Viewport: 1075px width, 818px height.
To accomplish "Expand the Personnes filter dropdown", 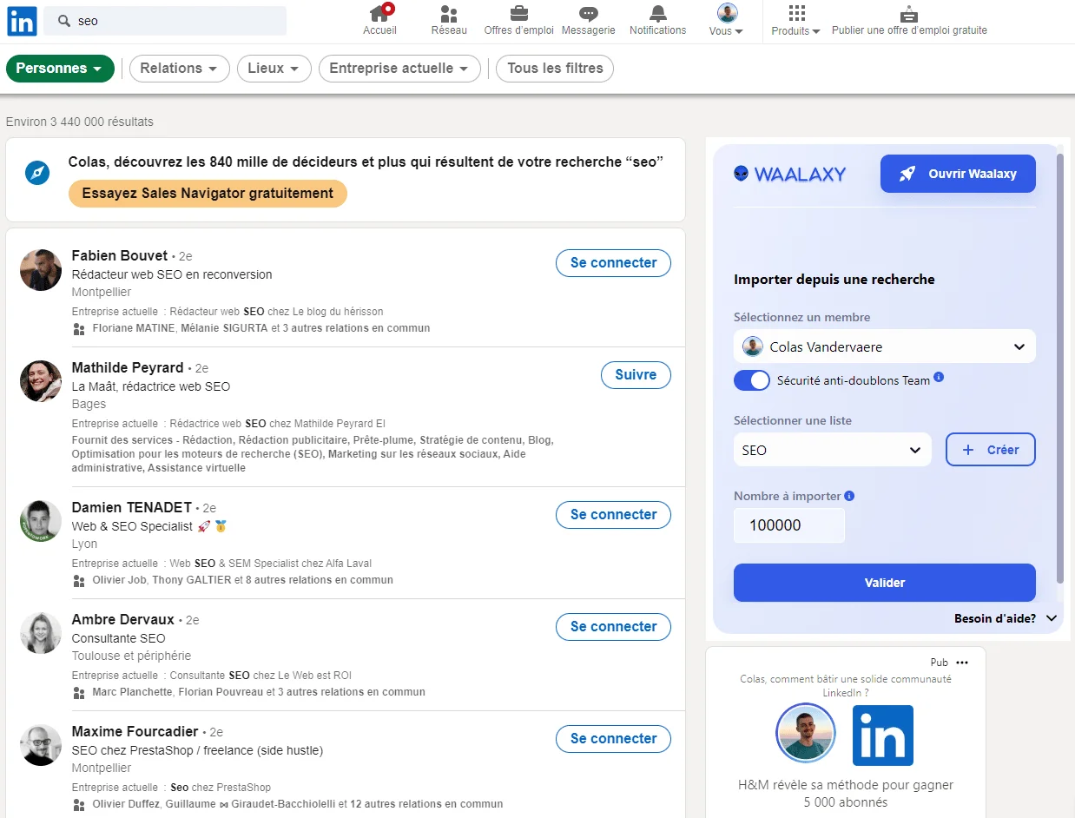I will click(60, 69).
